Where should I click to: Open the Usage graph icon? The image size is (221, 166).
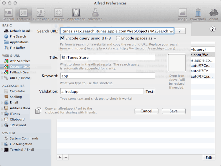coord(182,14)
